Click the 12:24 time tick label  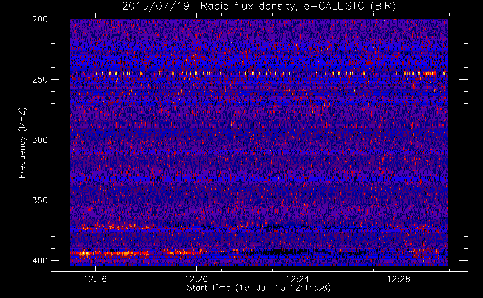[298, 279]
